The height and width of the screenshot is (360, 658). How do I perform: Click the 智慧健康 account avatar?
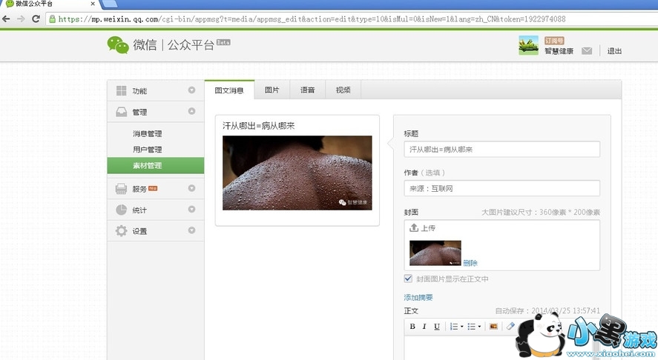tap(528, 45)
